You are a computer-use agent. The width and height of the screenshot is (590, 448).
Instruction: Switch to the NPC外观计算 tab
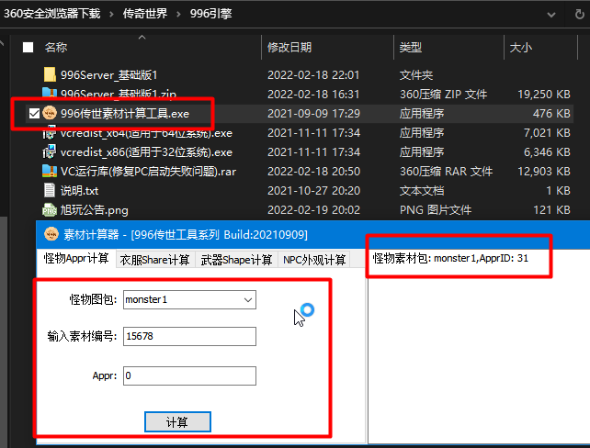314,260
